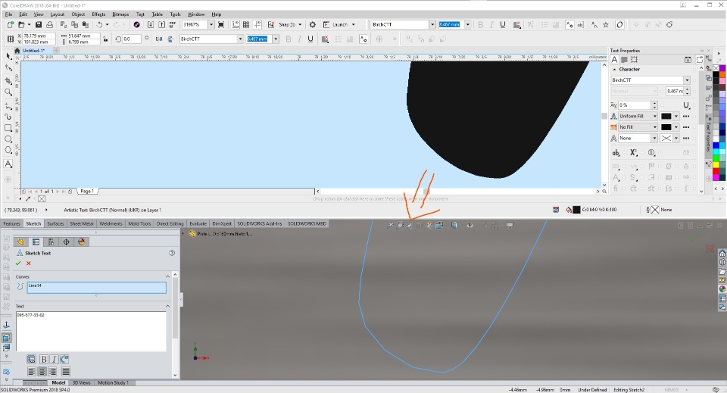Viewport: 727px width, 393px height.
Task: Toggle Bold button in Sketch Text panel
Action: (x=44, y=359)
